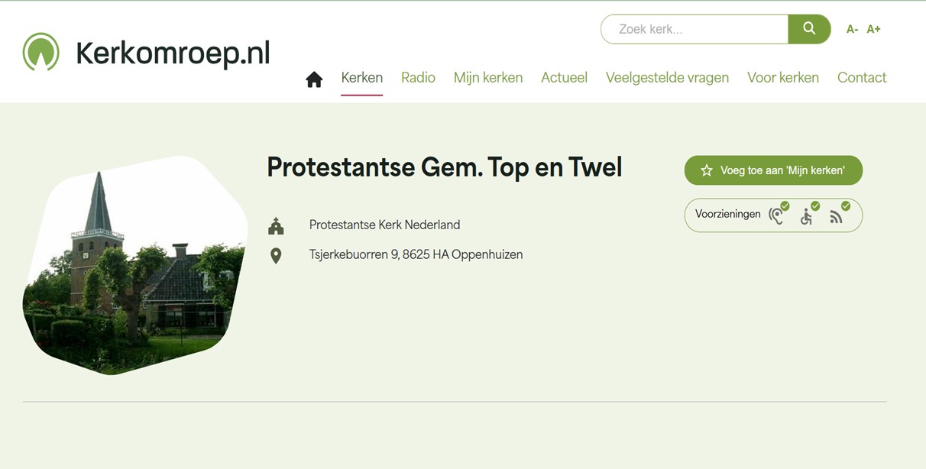Screen dimensions: 926x469
Task: Open the Radio menu item
Action: pos(418,77)
